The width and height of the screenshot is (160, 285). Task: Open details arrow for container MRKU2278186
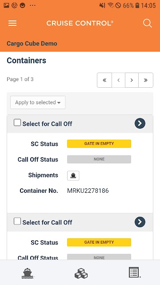140,123
